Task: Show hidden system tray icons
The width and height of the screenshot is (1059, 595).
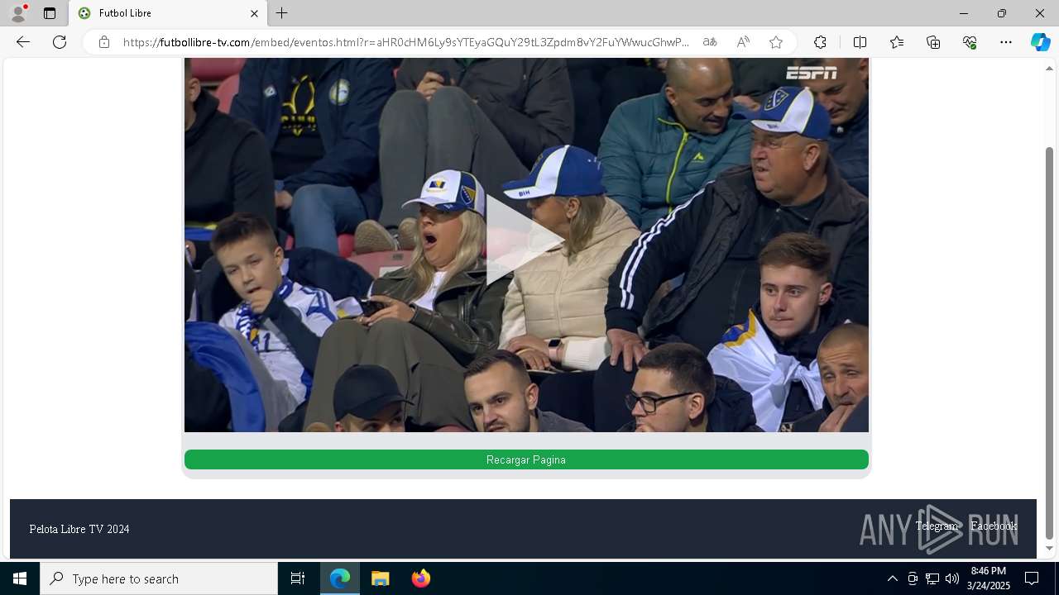Action: pos(892,578)
